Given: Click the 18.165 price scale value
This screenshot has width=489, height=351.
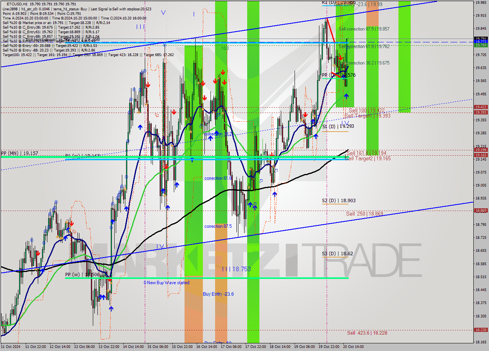Looking at the screenshot, I should (480, 342).
